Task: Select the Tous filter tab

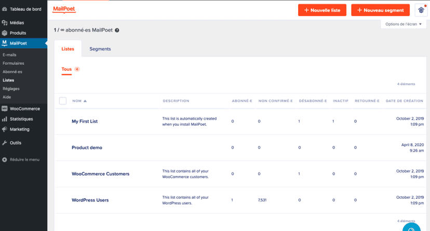Action: pyautogui.click(x=66, y=69)
